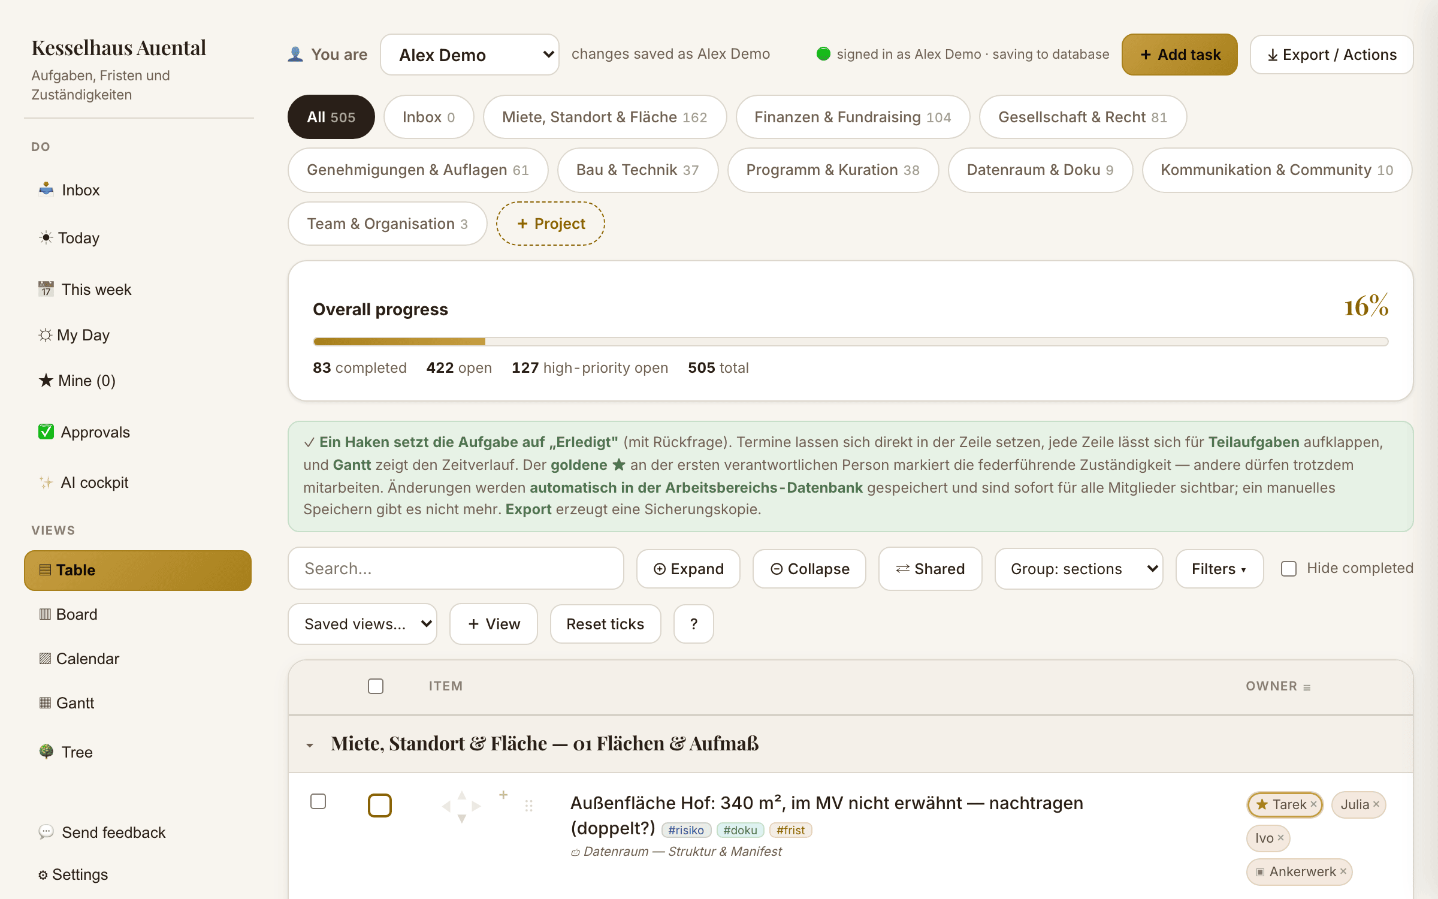
Task: Click the Owner column sort icon
Action: pyautogui.click(x=1307, y=687)
